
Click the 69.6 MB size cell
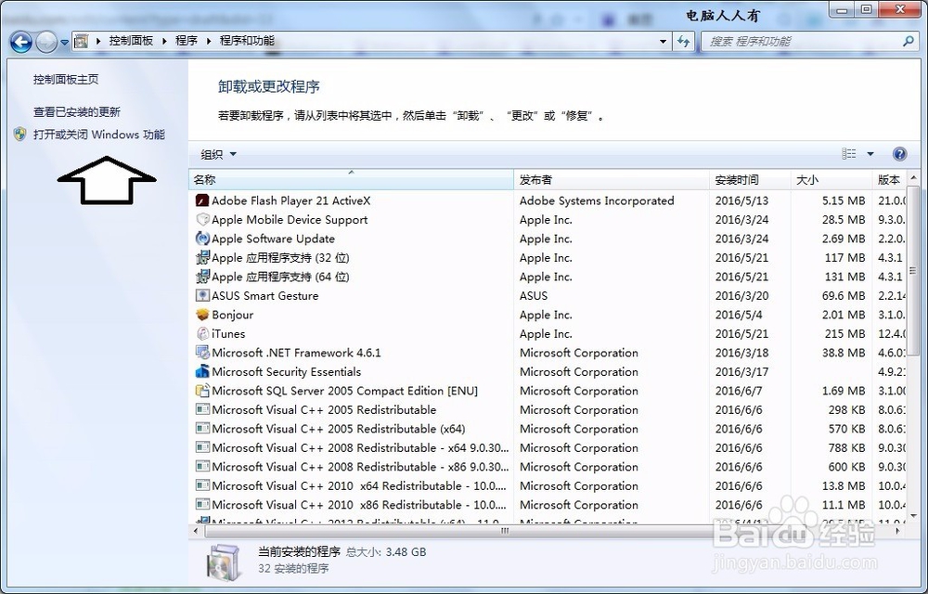pos(844,295)
